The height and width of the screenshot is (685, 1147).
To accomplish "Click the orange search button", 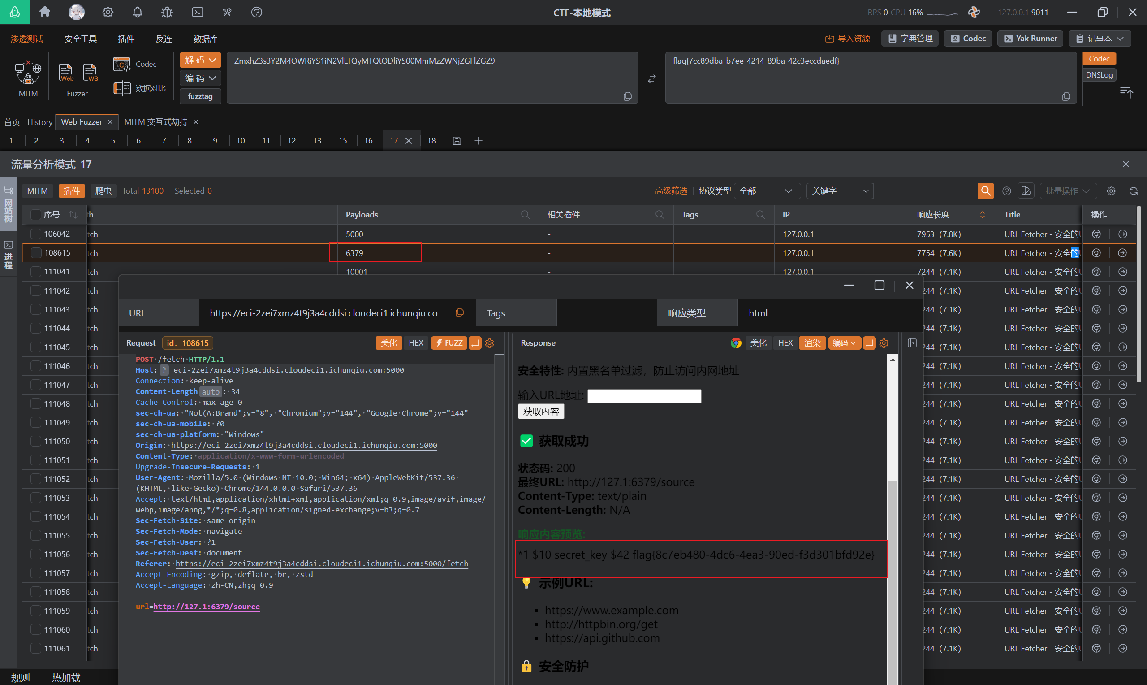I will [986, 191].
